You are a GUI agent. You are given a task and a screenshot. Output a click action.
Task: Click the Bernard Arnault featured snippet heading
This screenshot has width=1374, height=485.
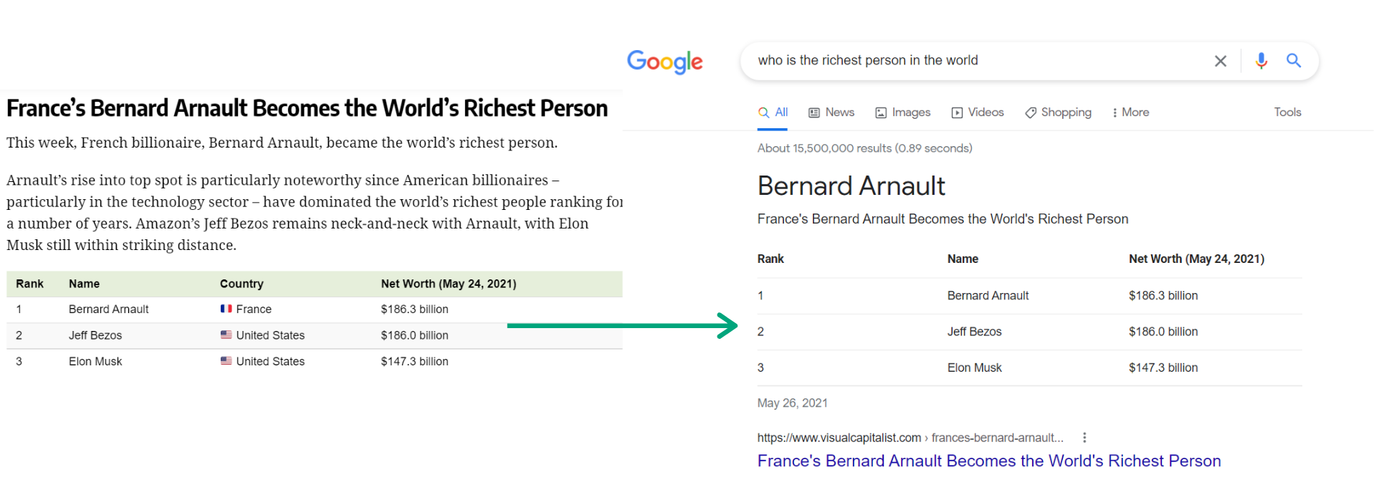click(851, 186)
